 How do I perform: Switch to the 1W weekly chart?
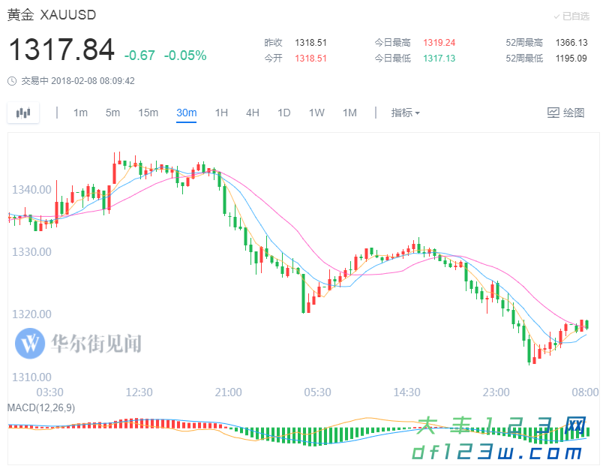click(x=316, y=113)
